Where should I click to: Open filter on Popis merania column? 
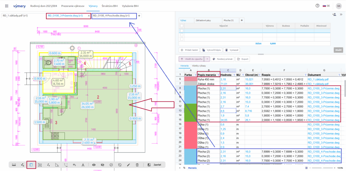219,75
